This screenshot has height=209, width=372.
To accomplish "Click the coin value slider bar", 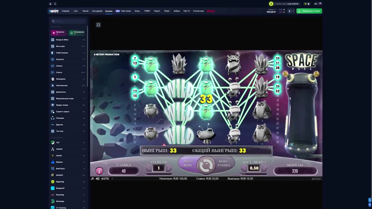I will point(254,174).
